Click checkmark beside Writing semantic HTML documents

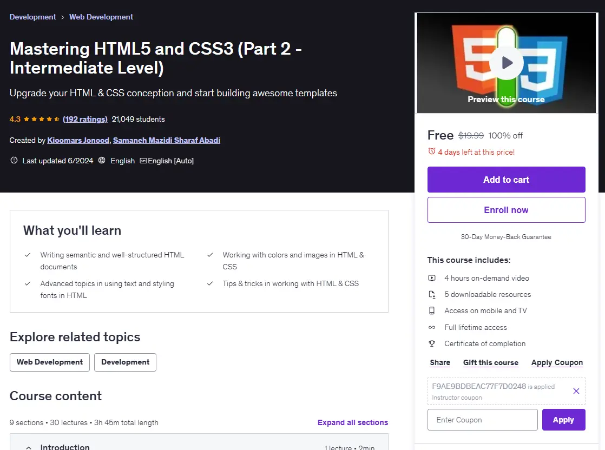coord(28,255)
